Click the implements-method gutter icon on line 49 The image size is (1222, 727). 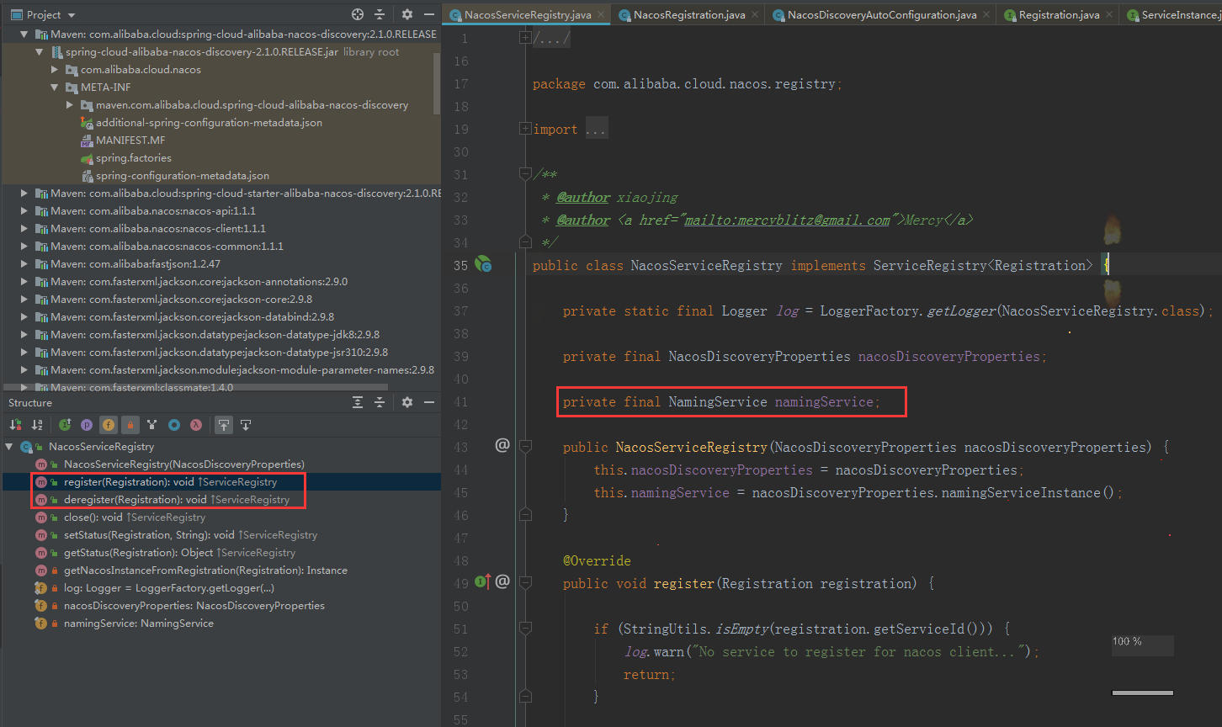click(483, 581)
